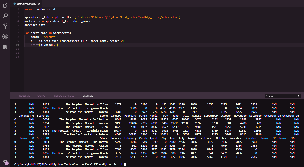Click the Python file icon on getSalesData.py tab
This screenshot has height=167, width=304.
tap(15, 4)
